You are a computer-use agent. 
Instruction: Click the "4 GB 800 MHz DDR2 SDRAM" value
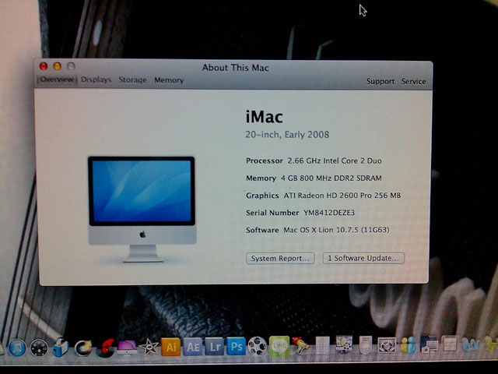tap(331, 178)
